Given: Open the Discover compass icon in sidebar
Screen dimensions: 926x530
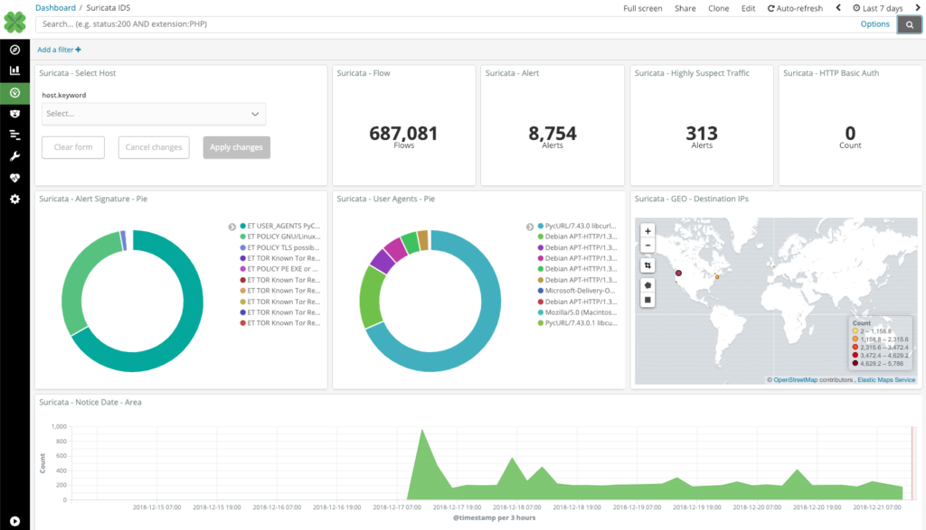Looking at the screenshot, I should (x=14, y=49).
